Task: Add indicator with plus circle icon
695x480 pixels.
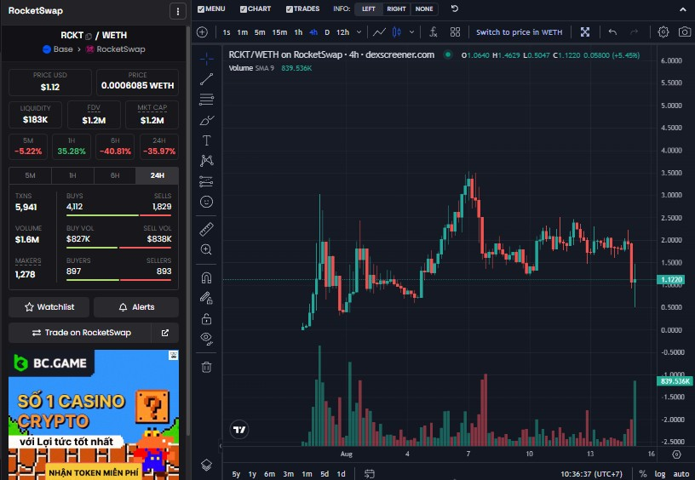Action: tap(202, 31)
